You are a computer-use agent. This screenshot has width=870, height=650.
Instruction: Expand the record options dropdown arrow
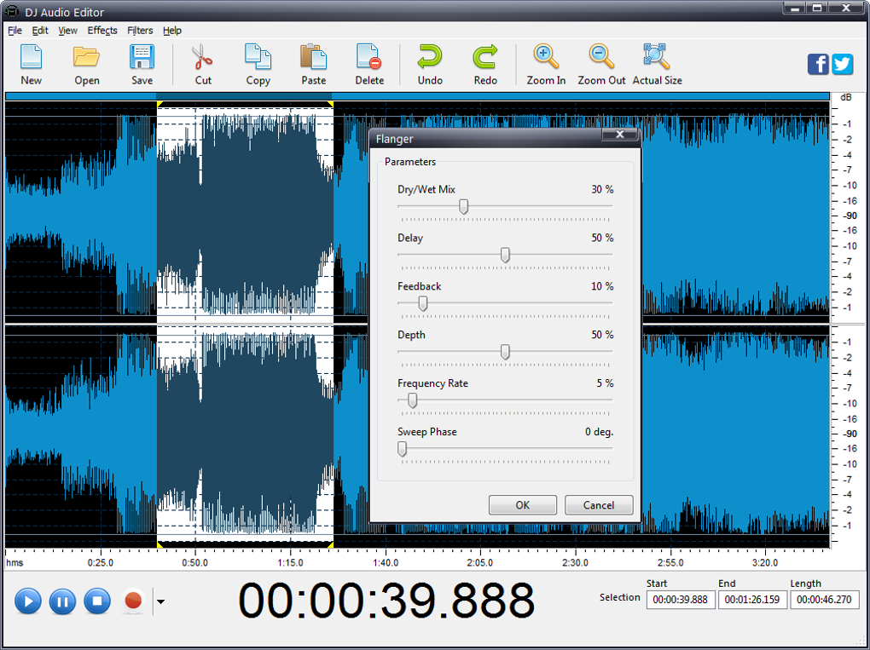coord(160,601)
